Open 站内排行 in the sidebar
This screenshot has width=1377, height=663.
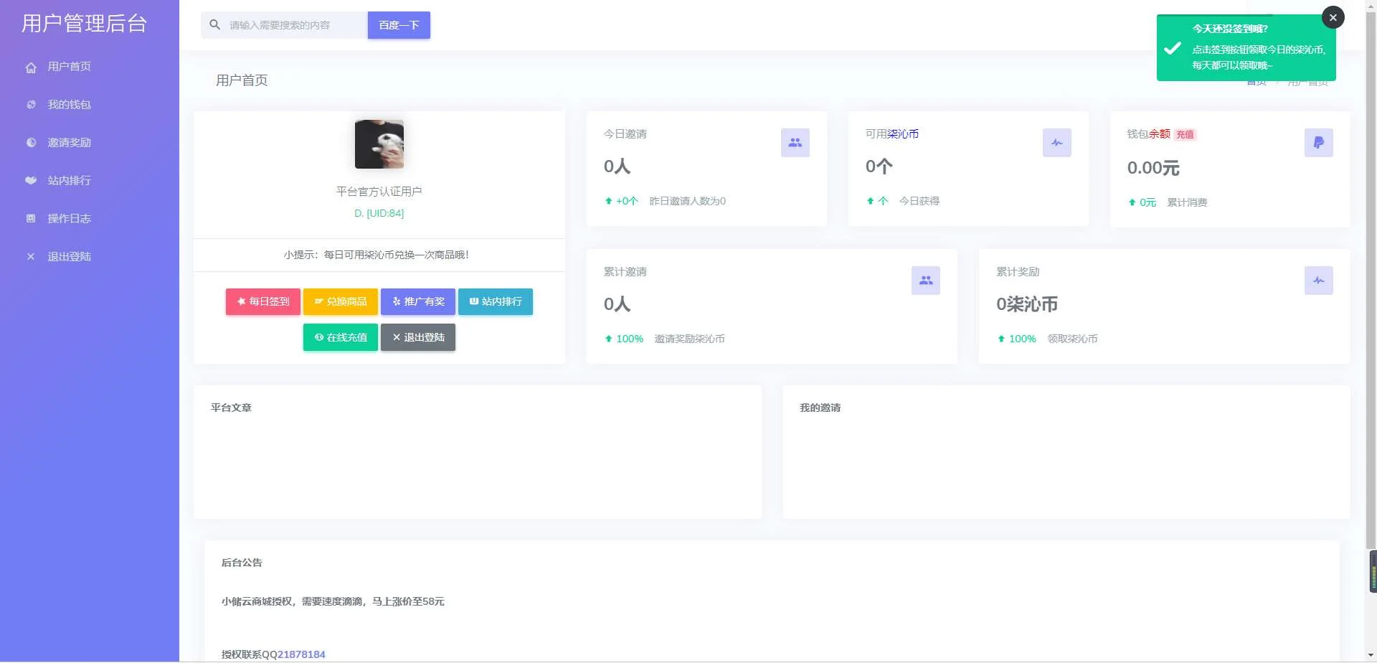click(x=69, y=181)
